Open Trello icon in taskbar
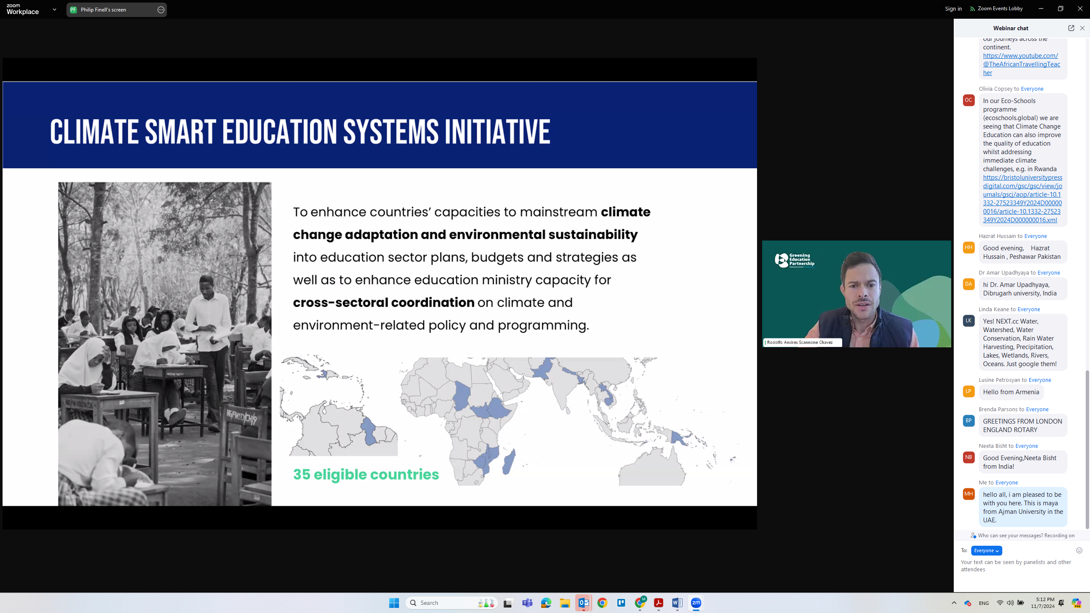The width and height of the screenshot is (1090, 613). coord(621,603)
